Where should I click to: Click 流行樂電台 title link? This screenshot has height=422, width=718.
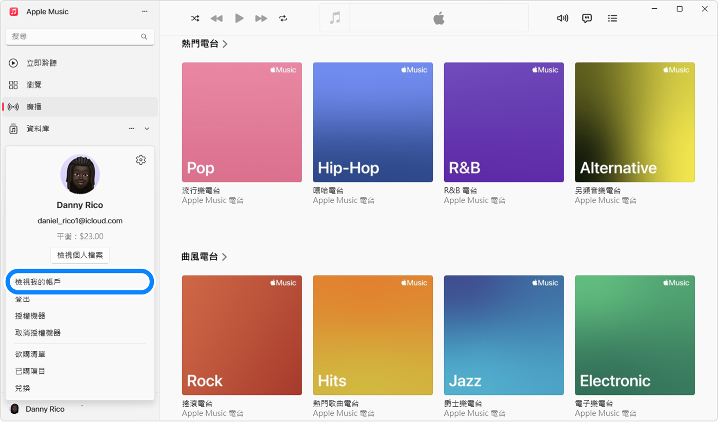click(x=201, y=191)
